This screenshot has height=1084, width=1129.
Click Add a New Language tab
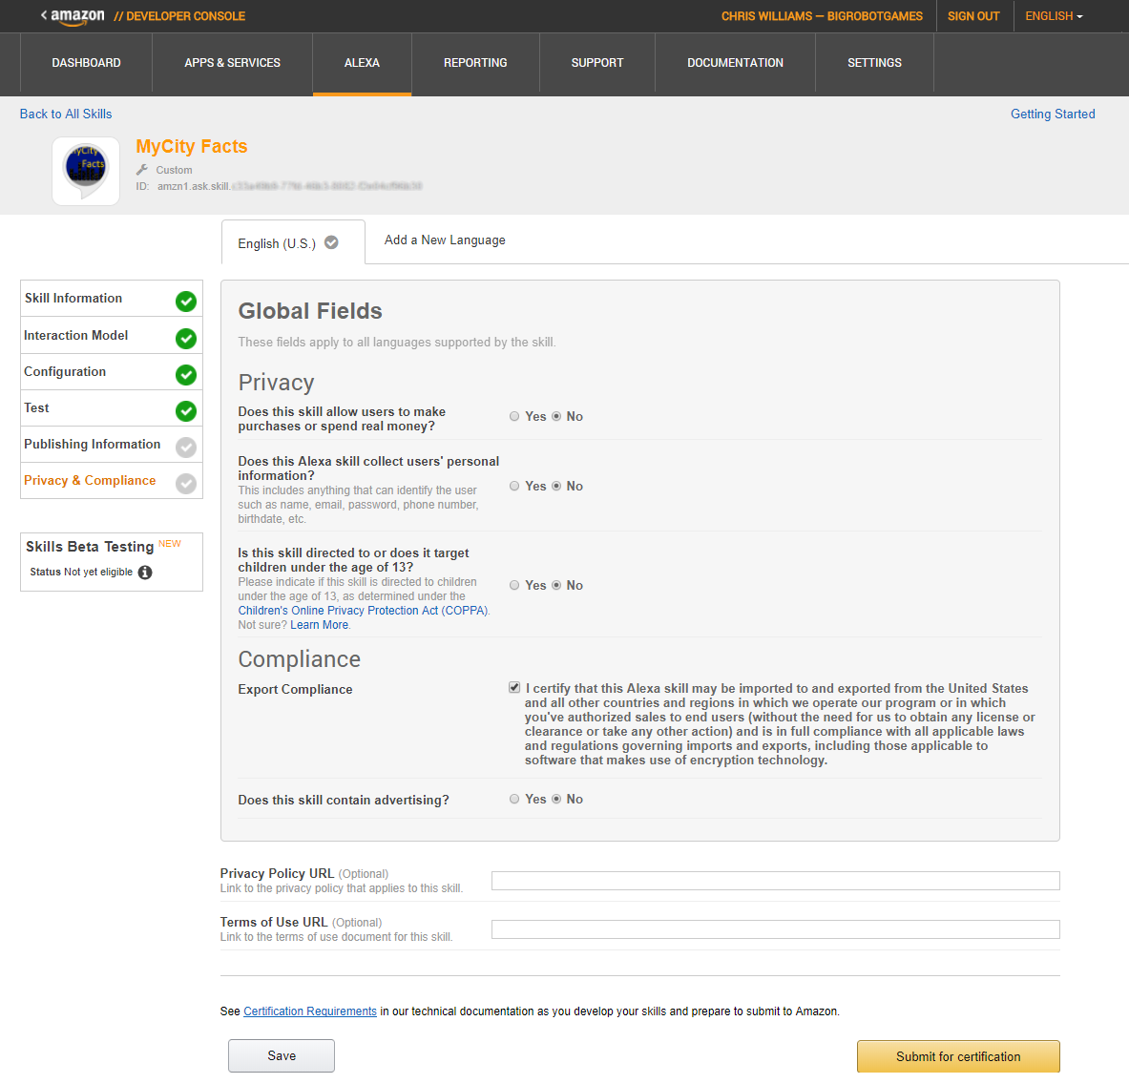(445, 240)
